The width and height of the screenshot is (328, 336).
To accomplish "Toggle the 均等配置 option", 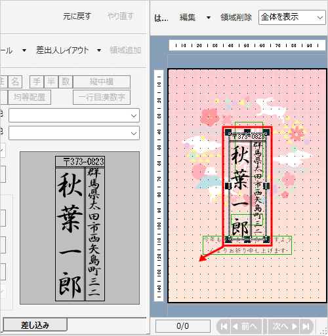I will 30,97.
